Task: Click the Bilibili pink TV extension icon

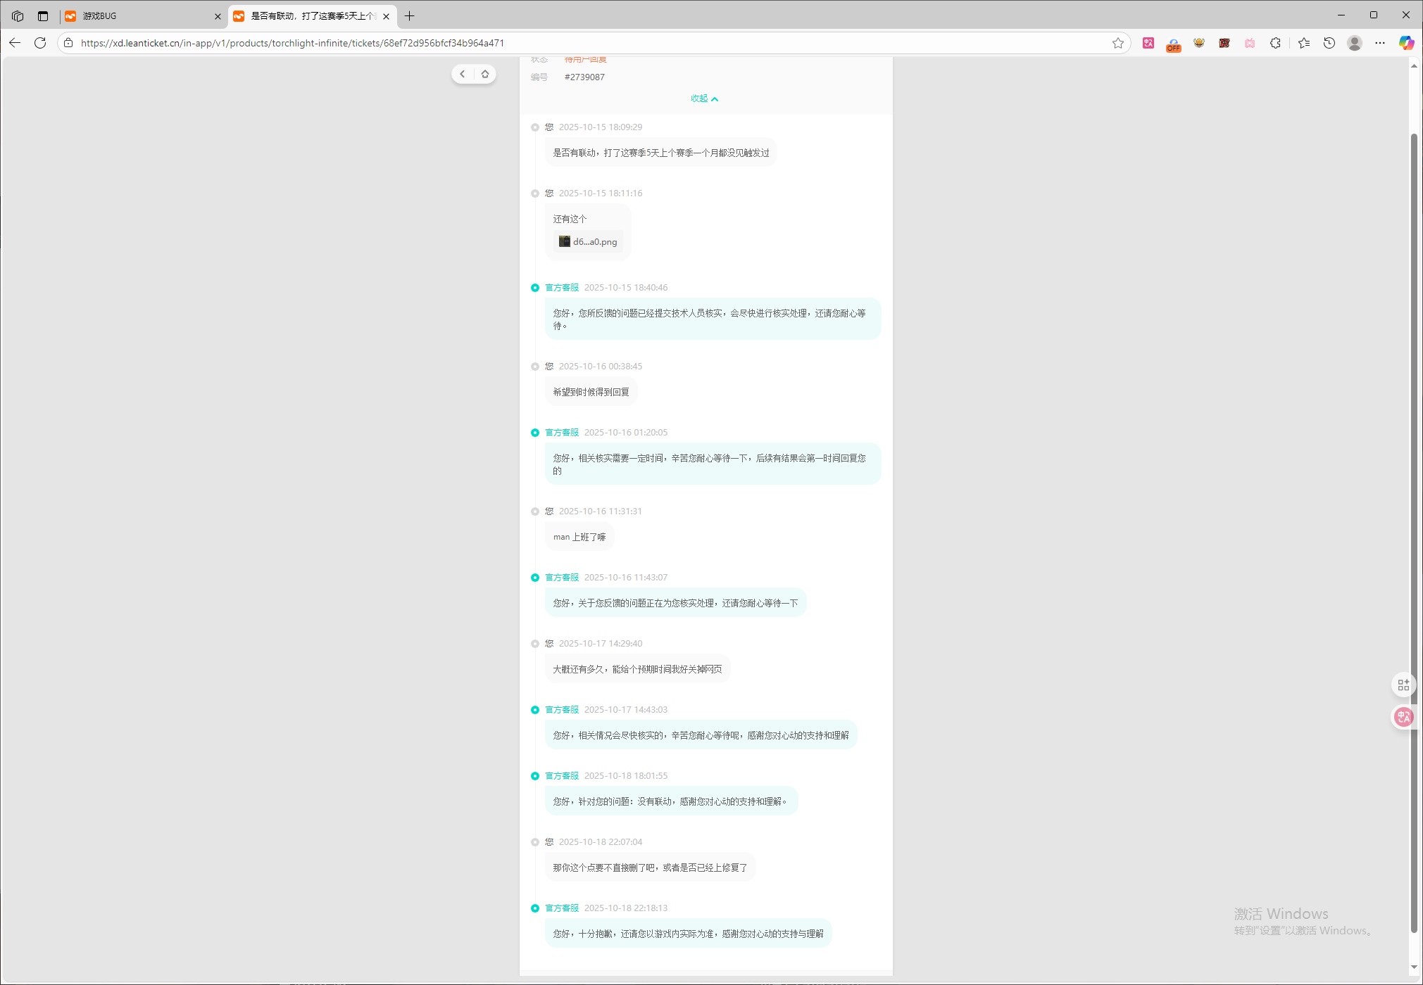Action: 1250,43
